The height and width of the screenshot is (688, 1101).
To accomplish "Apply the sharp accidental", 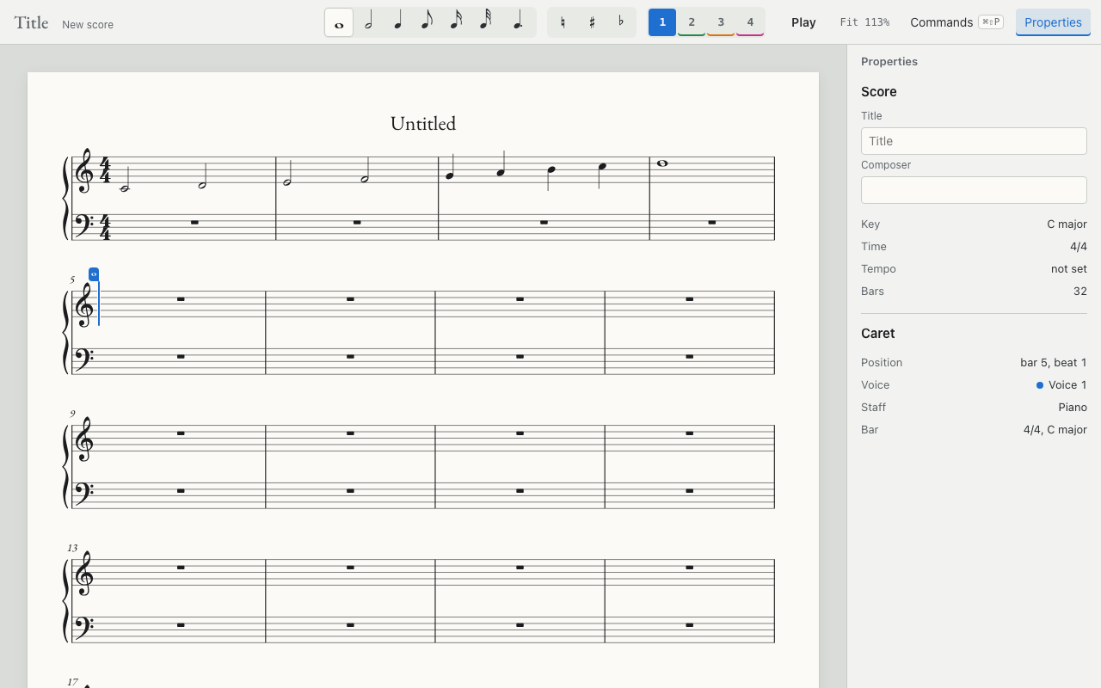I will pos(592,22).
